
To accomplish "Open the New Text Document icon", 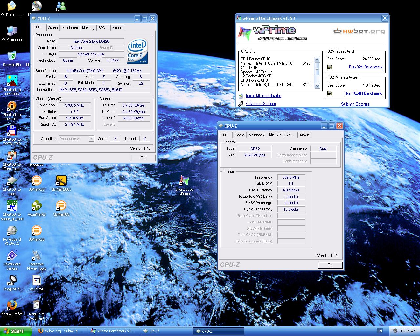I will coord(36,310).
